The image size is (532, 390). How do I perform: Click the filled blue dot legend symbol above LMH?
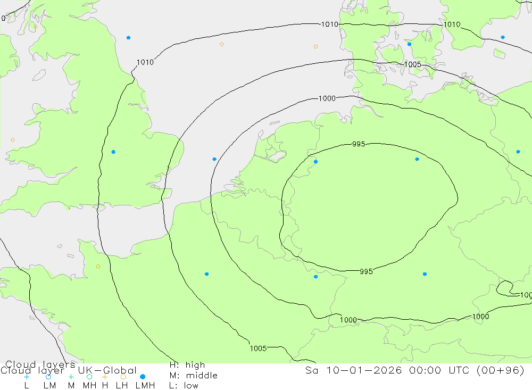[x=143, y=377]
